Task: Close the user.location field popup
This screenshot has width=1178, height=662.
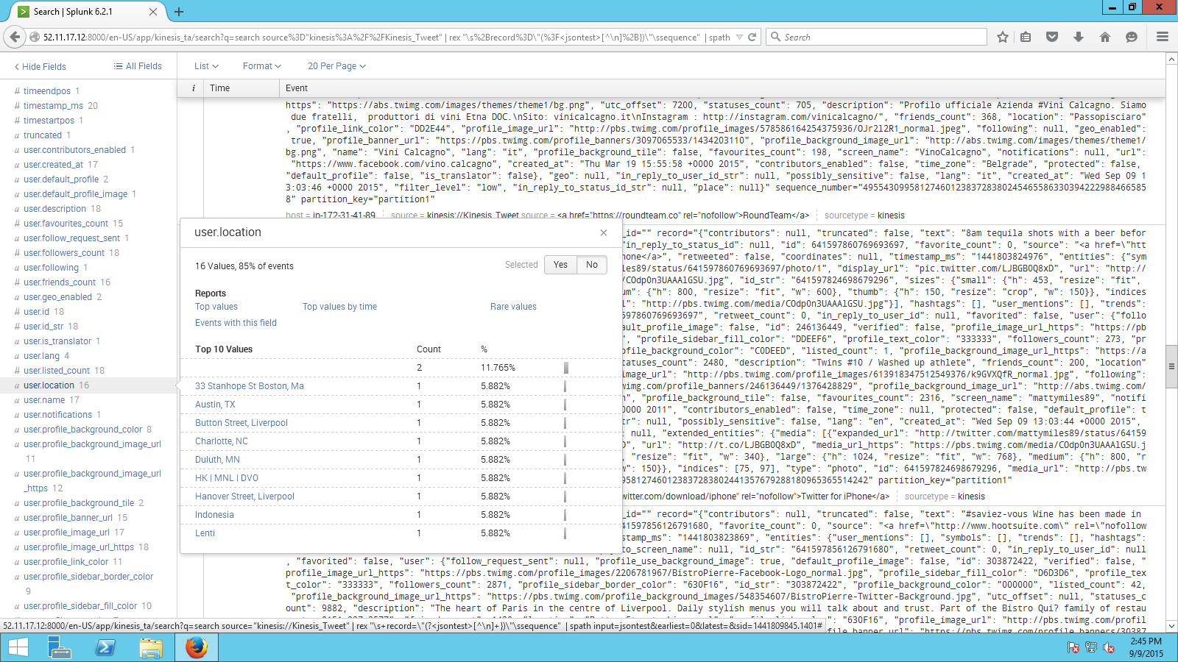Action: (x=604, y=232)
